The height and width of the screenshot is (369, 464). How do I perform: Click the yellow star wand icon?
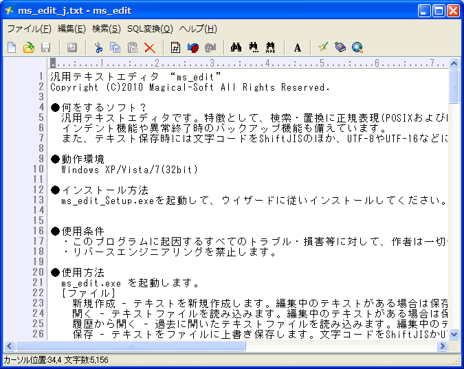(x=323, y=47)
